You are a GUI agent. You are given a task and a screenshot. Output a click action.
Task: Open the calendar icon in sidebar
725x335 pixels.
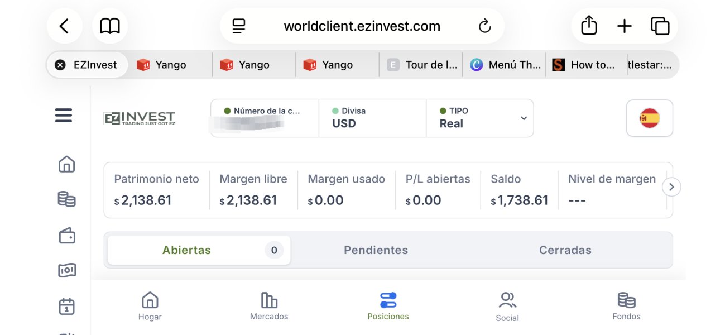click(66, 306)
